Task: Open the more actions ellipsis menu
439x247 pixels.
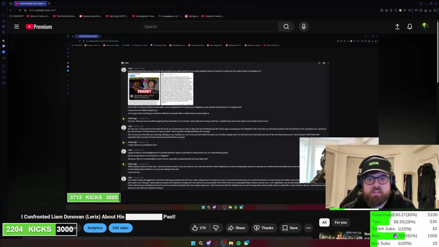Action: pos(308,228)
